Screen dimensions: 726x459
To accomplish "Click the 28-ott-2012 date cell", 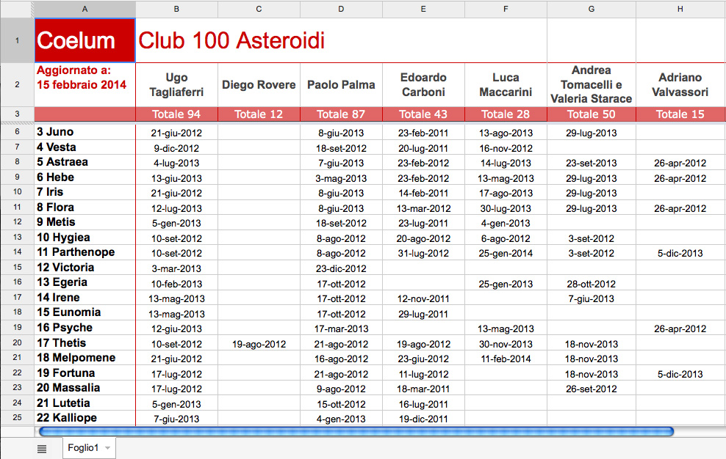I will (592, 283).
